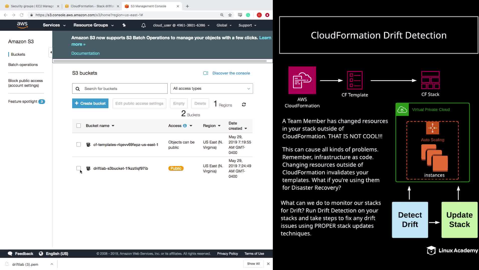Expand the Resource Groups menu
This screenshot has width=479, height=270.
point(93,25)
